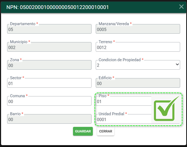Click the Condicion de Propiedad label text
This screenshot has height=147, width=187.
coord(120,60)
